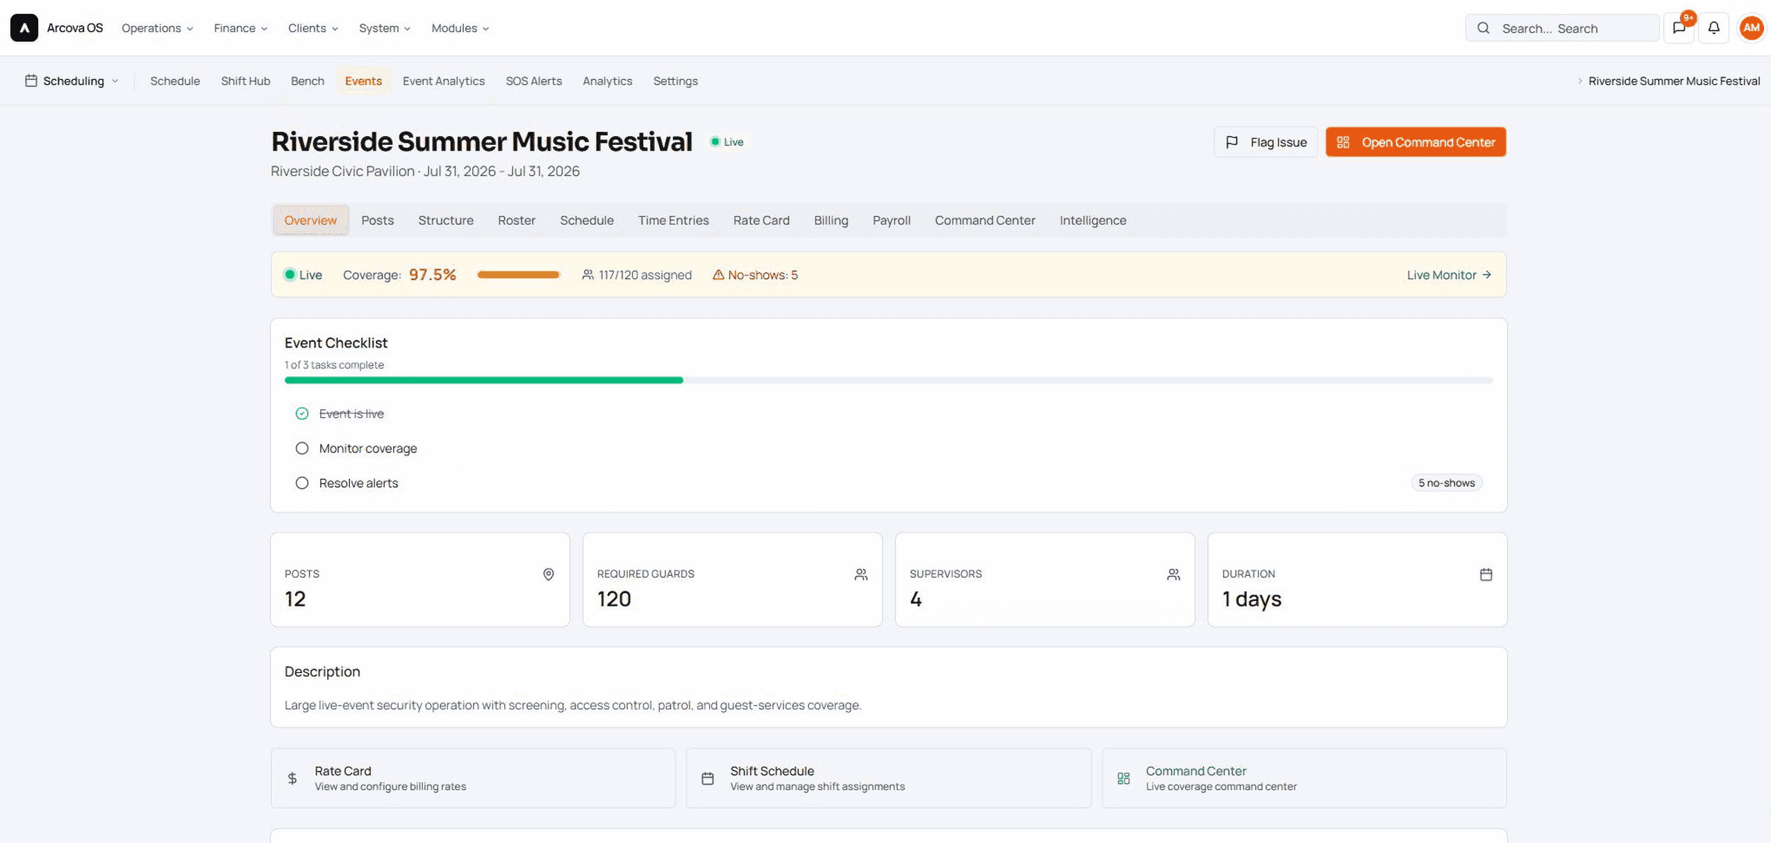The width and height of the screenshot is (1771, 843).
Task: Check the Monitor coverage task circle
Action: [301, 448]
